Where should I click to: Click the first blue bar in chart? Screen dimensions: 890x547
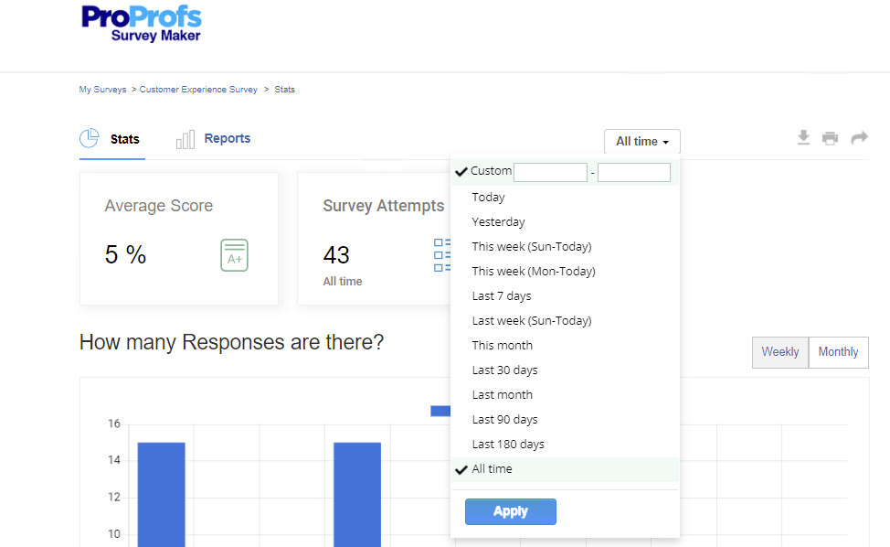(161, 495)
